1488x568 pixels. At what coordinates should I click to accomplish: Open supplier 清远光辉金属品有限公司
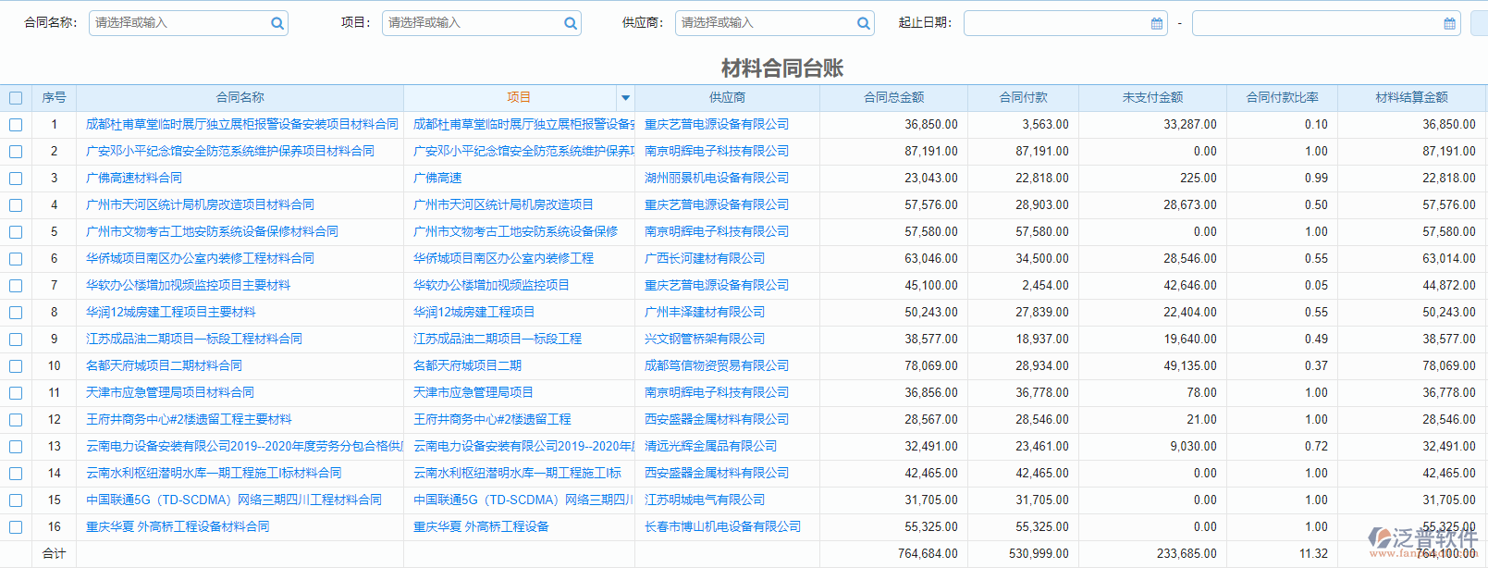710,446
